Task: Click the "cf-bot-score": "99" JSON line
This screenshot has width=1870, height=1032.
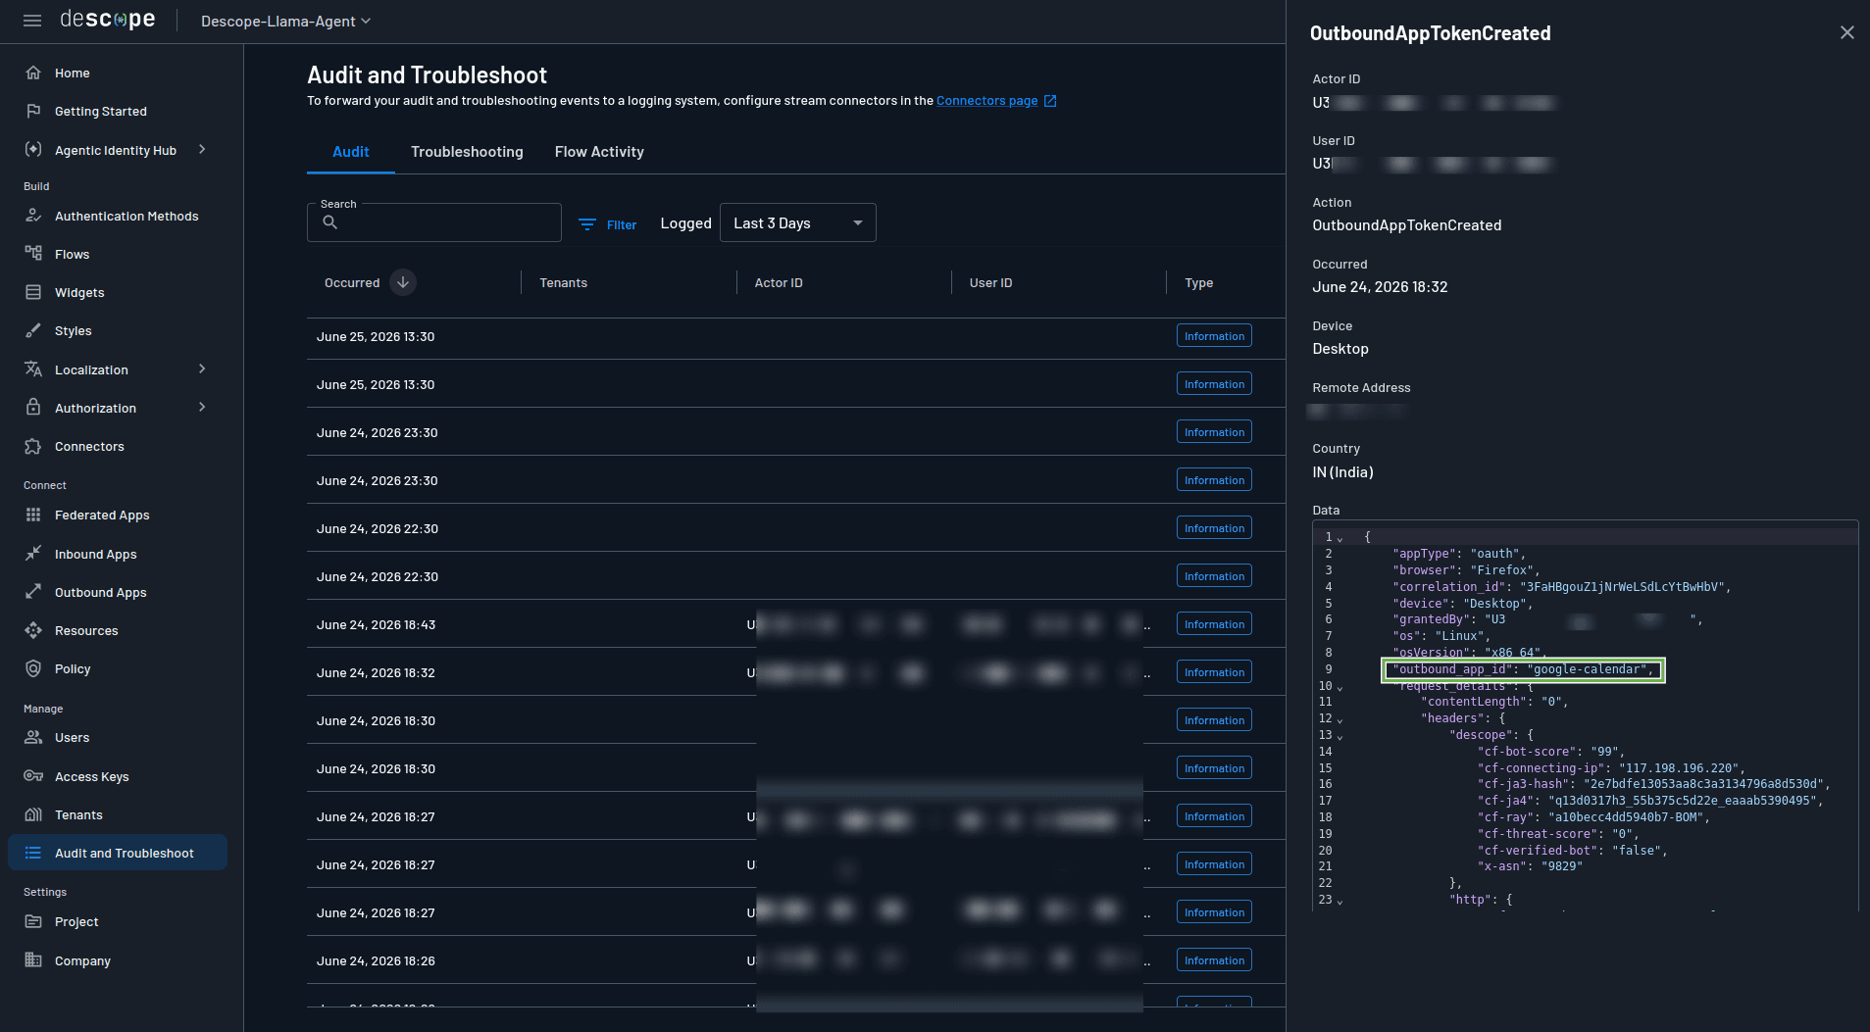Action: point(1550,752)
